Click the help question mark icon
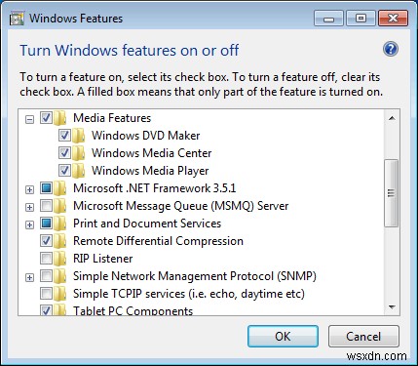Image resolution: width=418 pixels, height=366 pixels. (x=391, y=50)
